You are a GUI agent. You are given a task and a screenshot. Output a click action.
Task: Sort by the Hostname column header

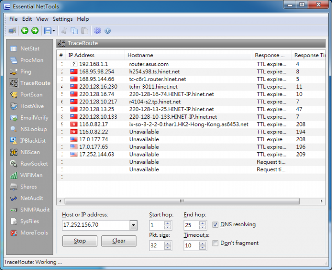189,55
